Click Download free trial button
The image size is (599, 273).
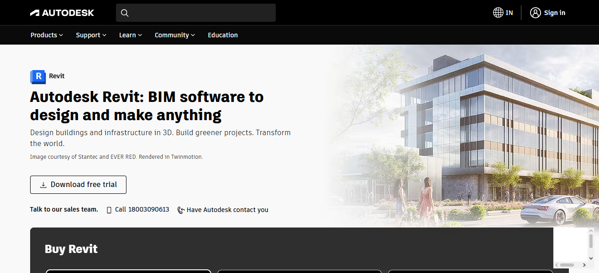78,185
